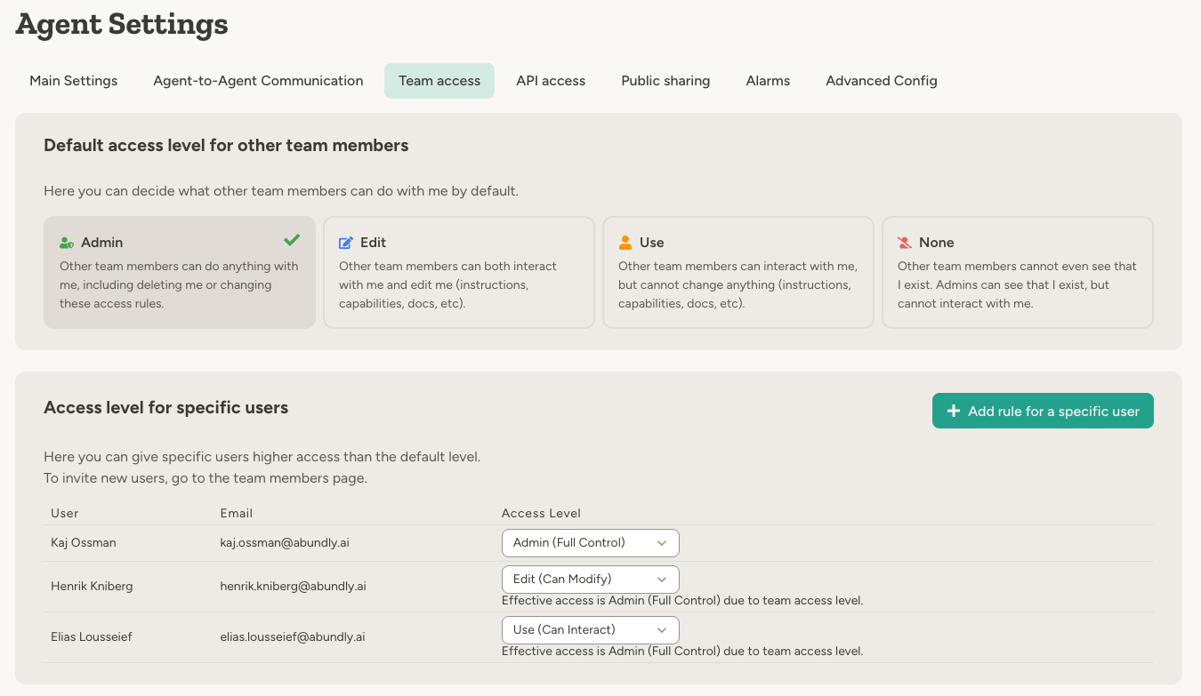
Task: Click the blue Edit pencil icon
Action: tap(345, 241)
